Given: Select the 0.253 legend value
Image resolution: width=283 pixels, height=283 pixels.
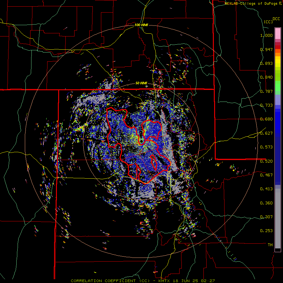Looking at the screenshot, I should 266,231.
